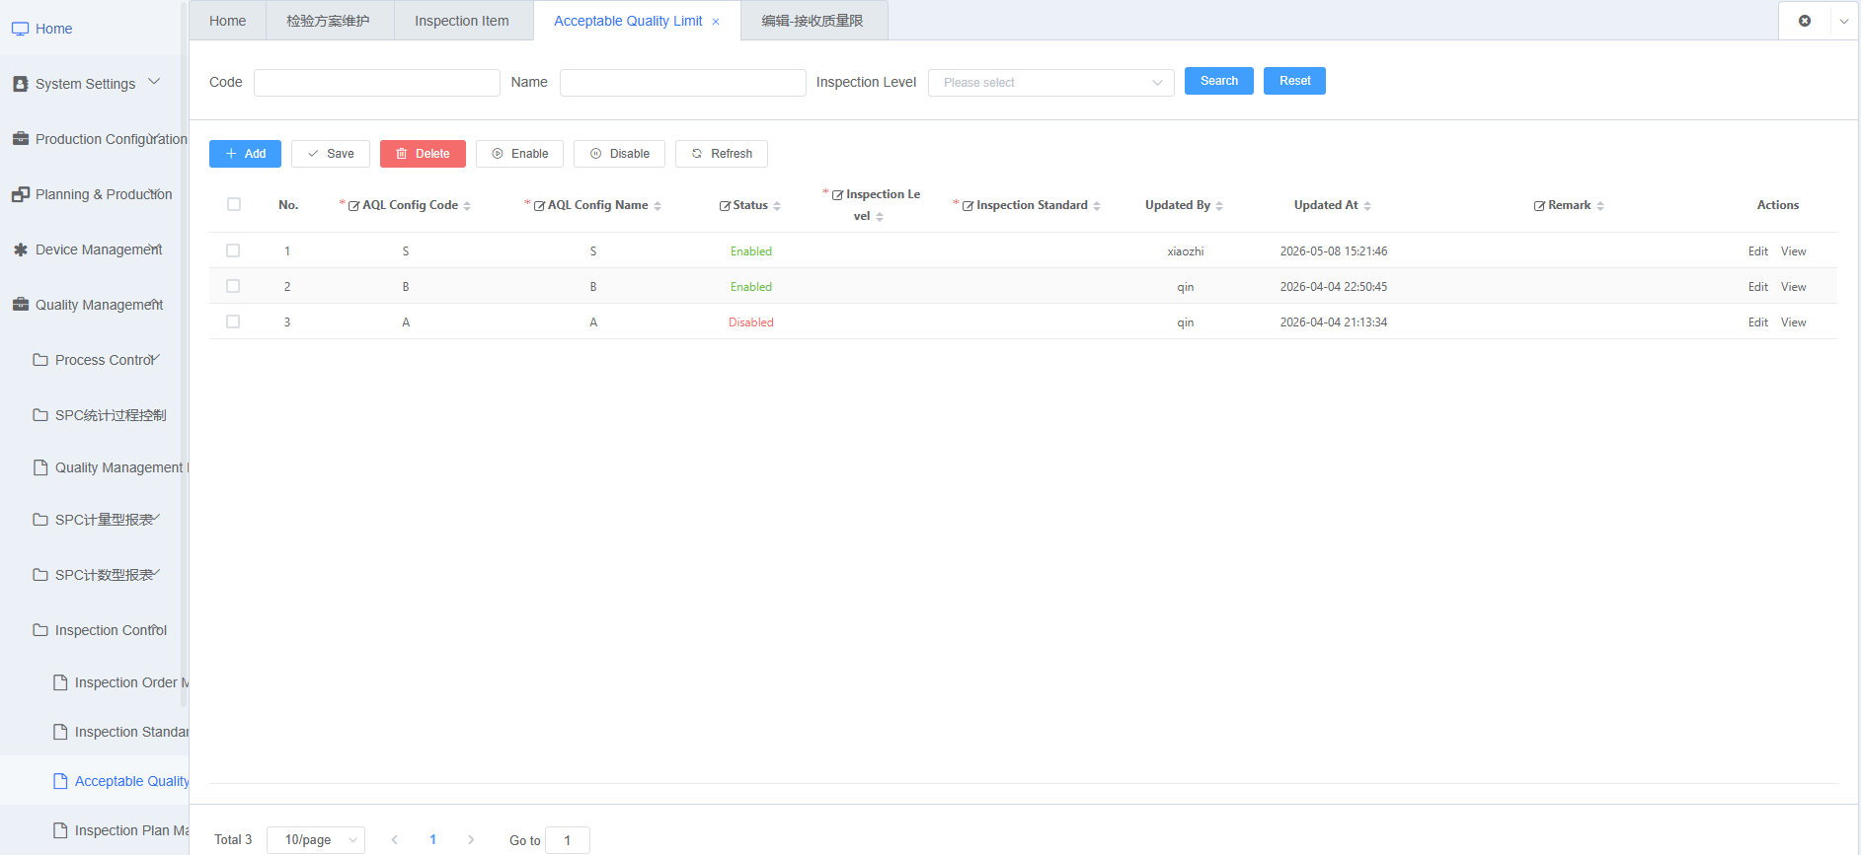
Task: Expand SPC计量型报表 submenu
Action: pyautogui.click(x=155, y=518)
